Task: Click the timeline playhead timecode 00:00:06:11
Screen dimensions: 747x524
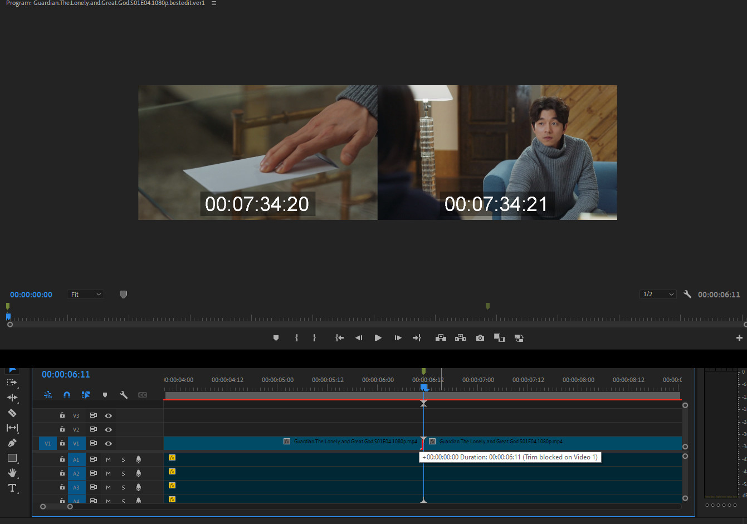Action: [x=66, y=375]
